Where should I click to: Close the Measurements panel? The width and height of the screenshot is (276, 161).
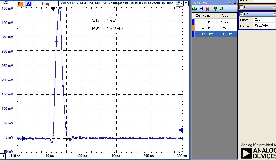tap(235, 3)
